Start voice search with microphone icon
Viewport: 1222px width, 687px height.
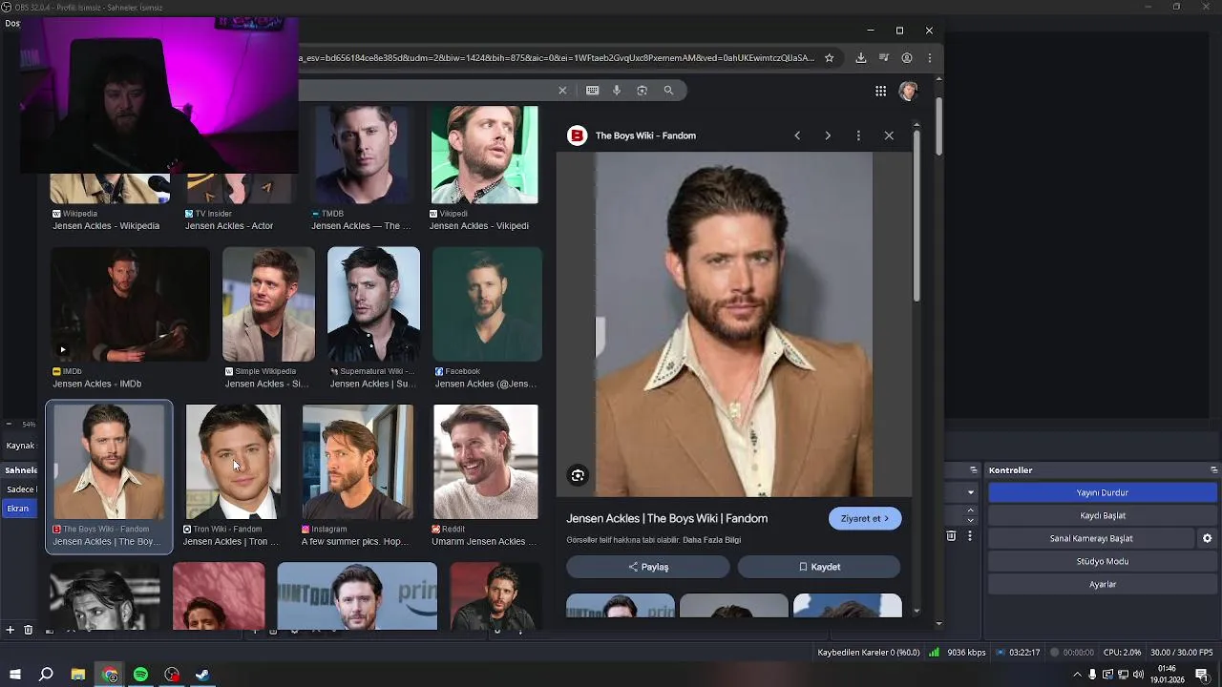[x=617, y=91]
